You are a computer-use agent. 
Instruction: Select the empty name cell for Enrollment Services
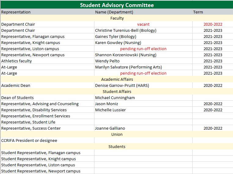[x=143, y=116]
